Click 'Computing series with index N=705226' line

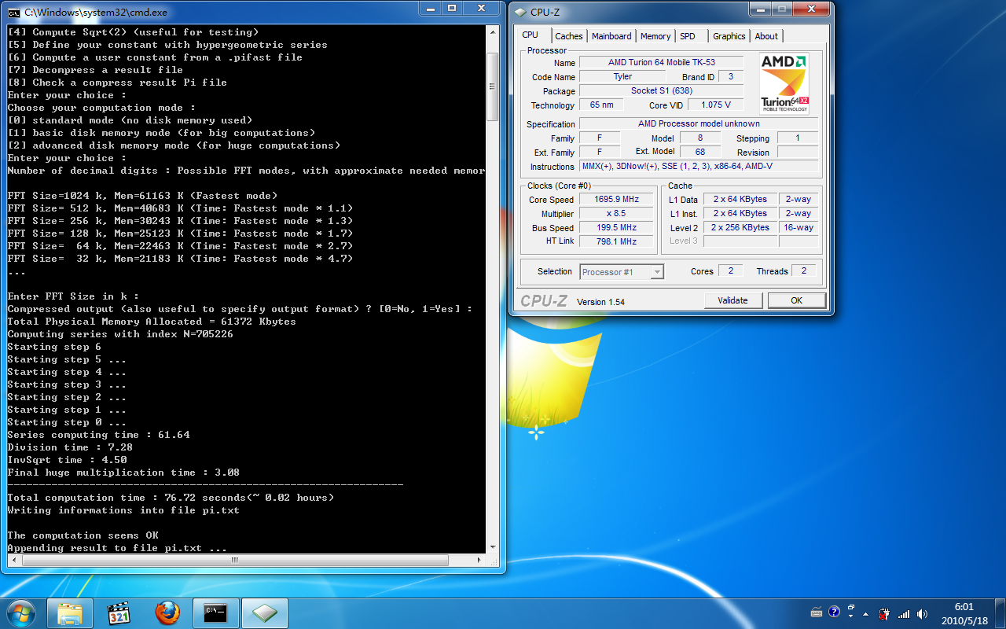pyautogui.click(x=120, y=334)
